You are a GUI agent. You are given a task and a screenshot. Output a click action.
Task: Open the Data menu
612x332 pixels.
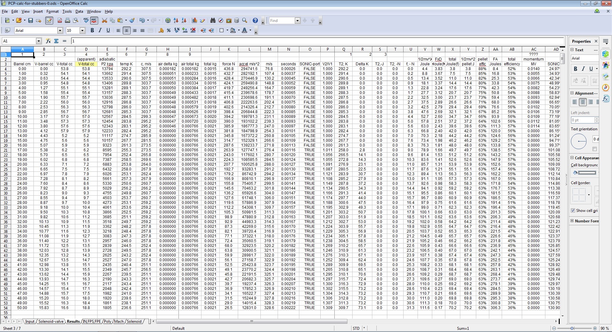click(x=79, y=11)
